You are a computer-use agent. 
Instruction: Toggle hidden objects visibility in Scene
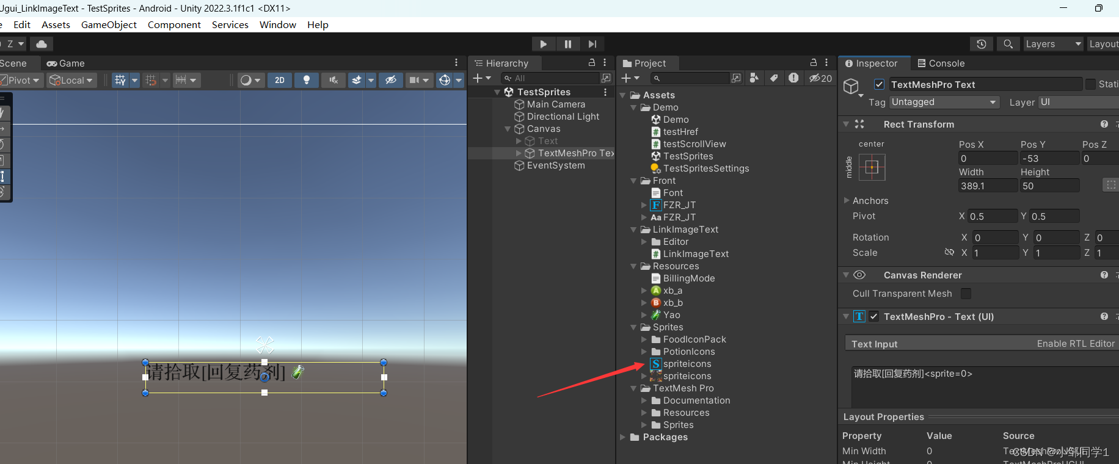[391, 80]
